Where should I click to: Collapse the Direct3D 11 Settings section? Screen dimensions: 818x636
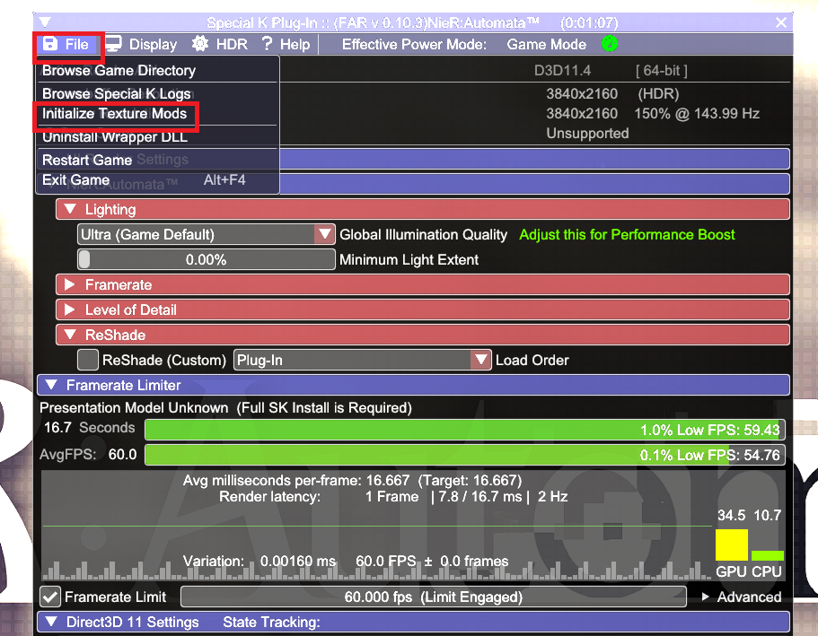point(413,622)
